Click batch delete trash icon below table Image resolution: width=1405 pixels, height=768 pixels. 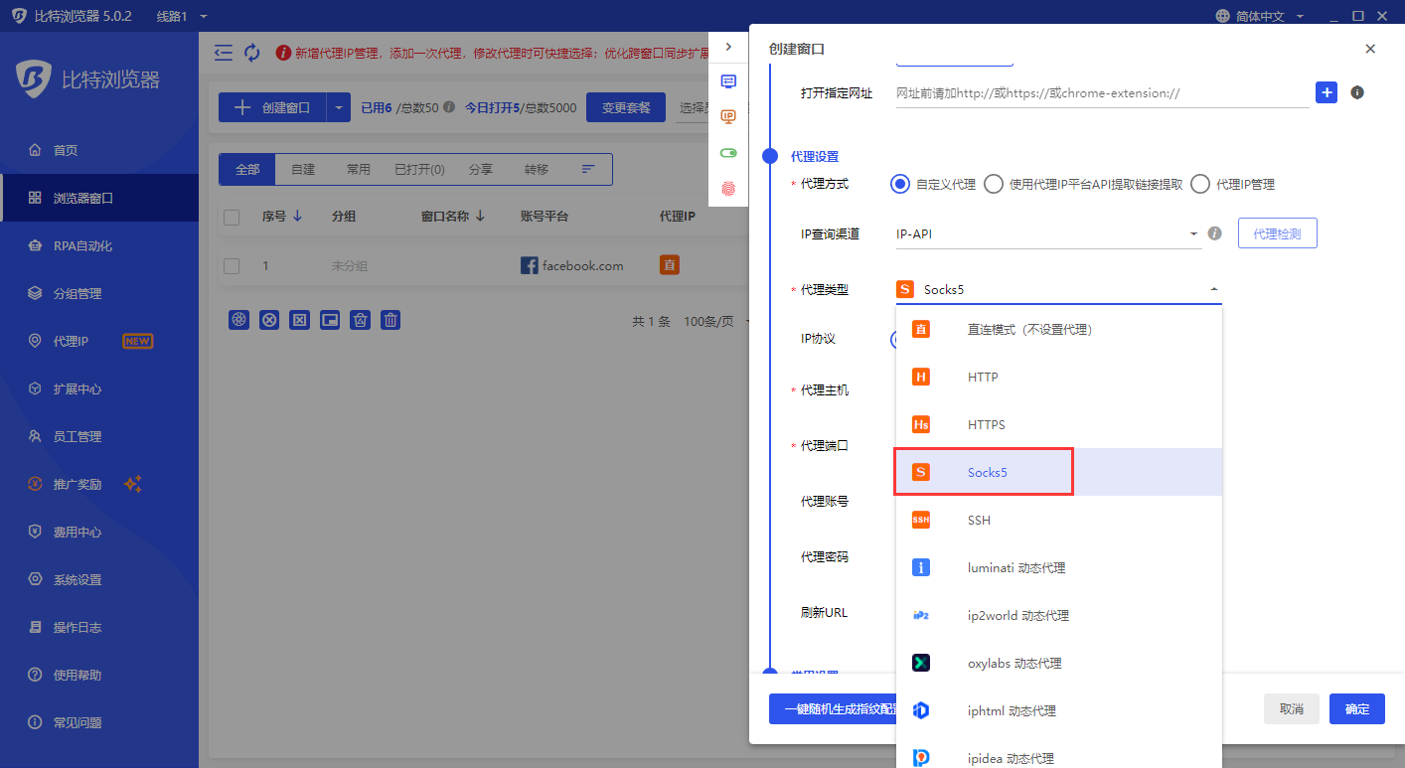(x=390, y=319)
